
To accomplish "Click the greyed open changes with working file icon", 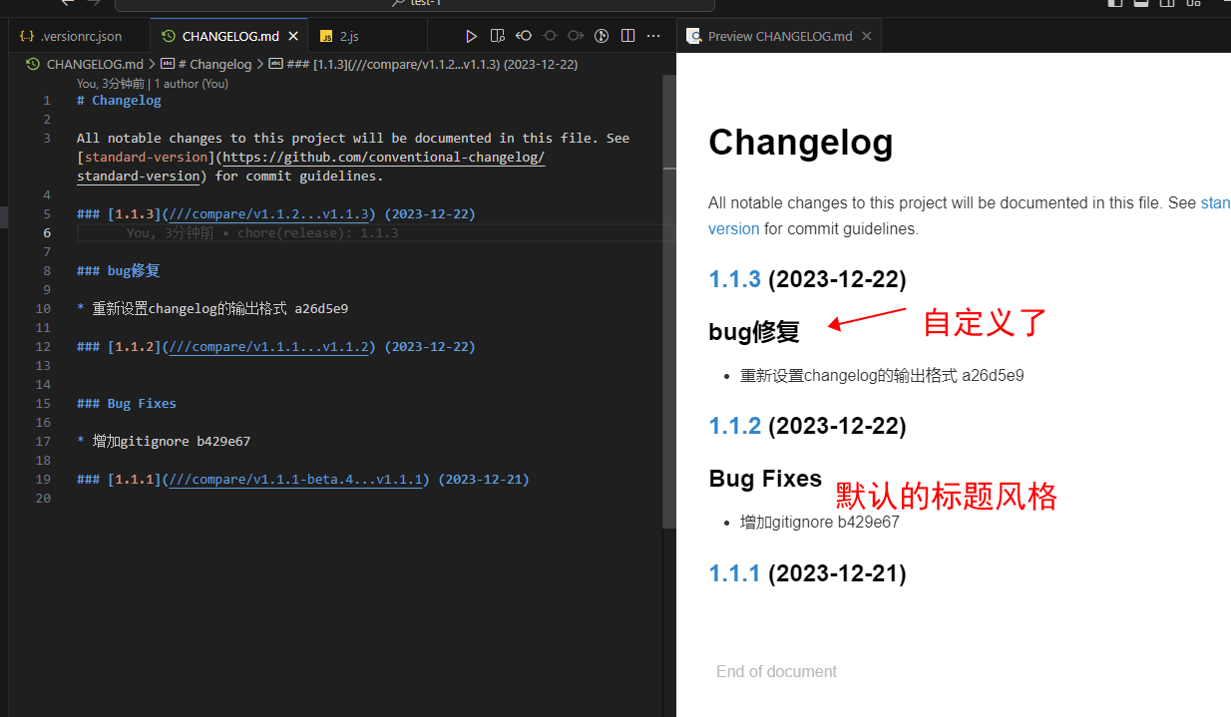I will coord(550,36).
